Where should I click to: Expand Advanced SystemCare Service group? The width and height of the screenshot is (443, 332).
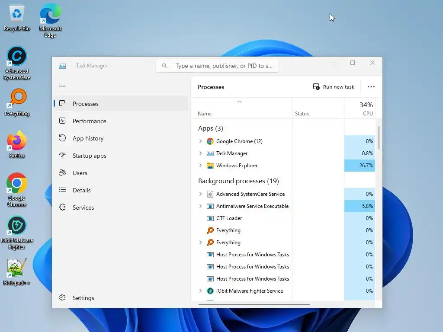coord(200,194)
